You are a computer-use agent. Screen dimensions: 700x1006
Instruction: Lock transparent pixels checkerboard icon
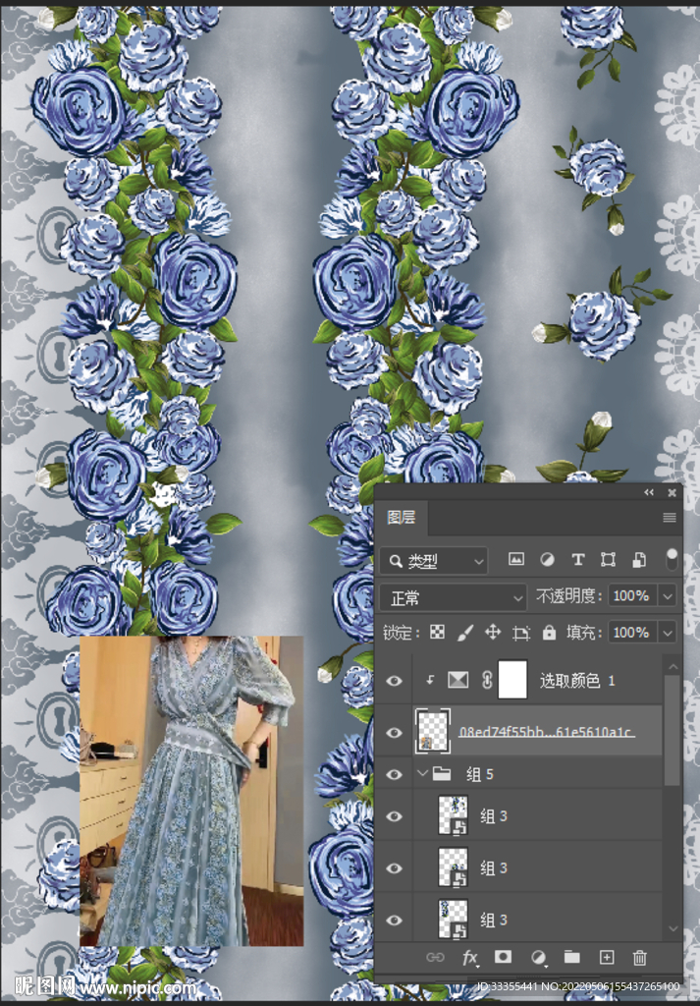coord(437,633)
